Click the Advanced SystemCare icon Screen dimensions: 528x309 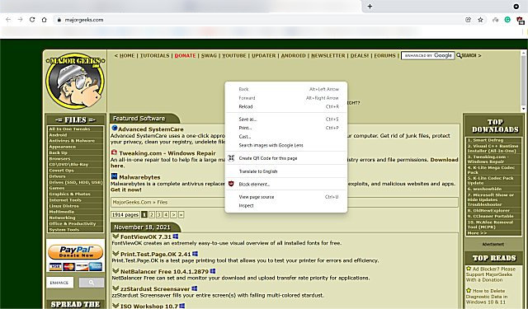pyautogui.click(x=114, y=128)
